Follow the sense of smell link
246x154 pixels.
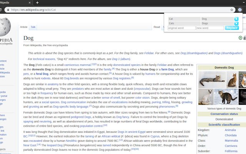(x=111, y=97)
